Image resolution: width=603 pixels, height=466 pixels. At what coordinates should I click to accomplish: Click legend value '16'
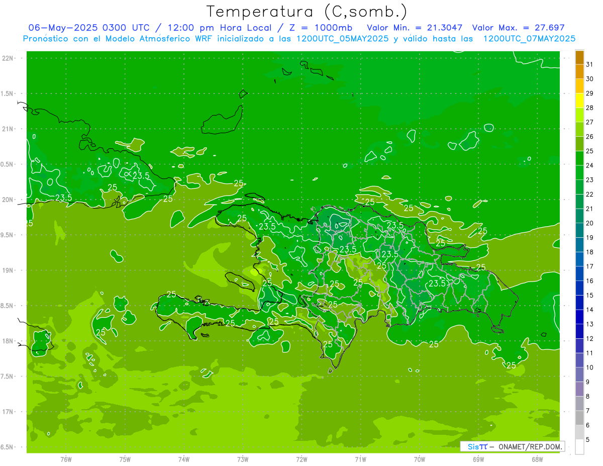click(x=589, y=281)
